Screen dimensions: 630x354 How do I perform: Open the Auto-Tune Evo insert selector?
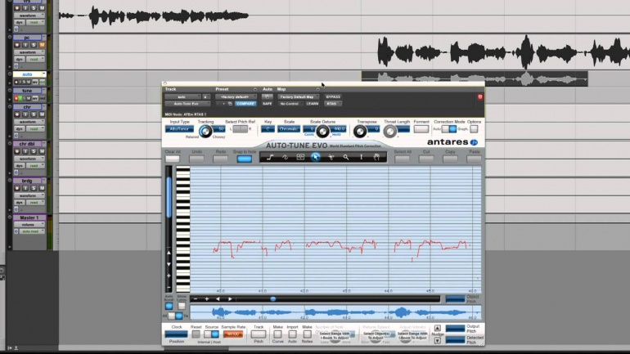coord(187,104)
